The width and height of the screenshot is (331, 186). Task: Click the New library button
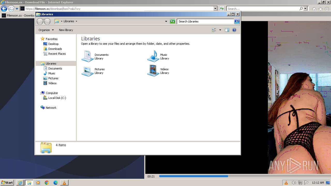pyautogui.click(x=66, y=30)
